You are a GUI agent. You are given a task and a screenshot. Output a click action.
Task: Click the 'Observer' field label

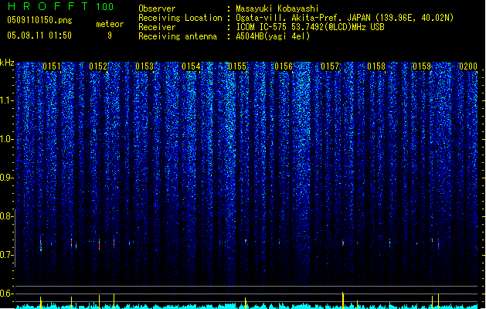[x=157, y=8]
